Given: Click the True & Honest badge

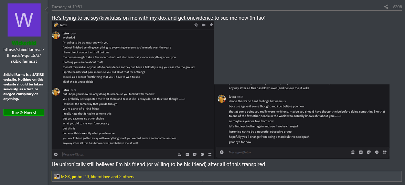Looking at the screenshot, I should coord(24,113).
